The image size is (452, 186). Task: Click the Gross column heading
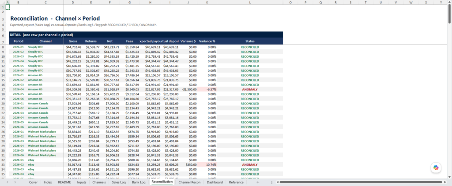[x=73, y=41]
